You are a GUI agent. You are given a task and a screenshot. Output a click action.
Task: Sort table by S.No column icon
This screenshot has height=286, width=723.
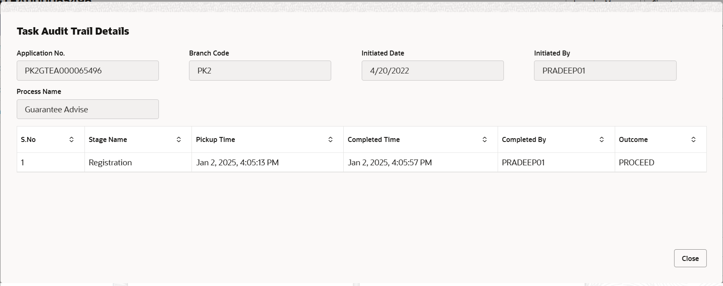pyautogui.click(x=72, y=139)
